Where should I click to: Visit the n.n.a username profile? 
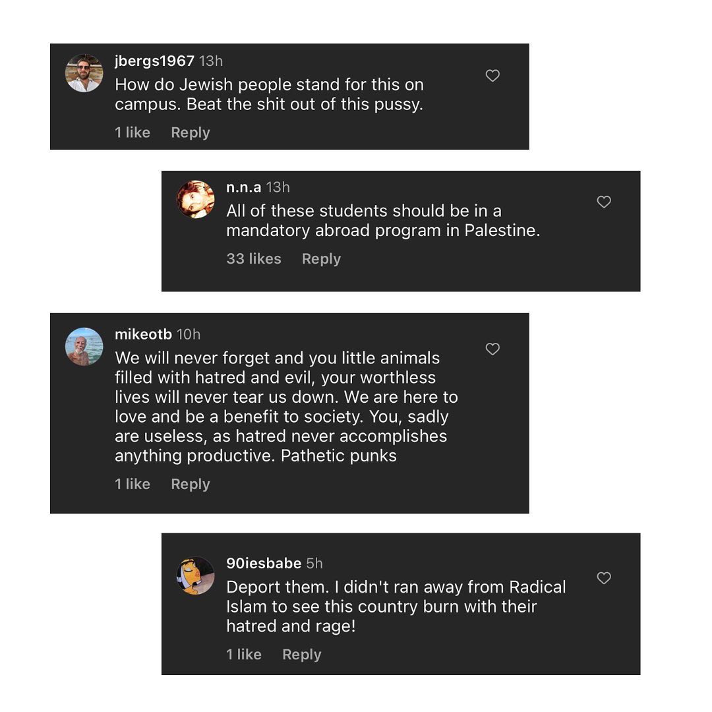[243, 188]
